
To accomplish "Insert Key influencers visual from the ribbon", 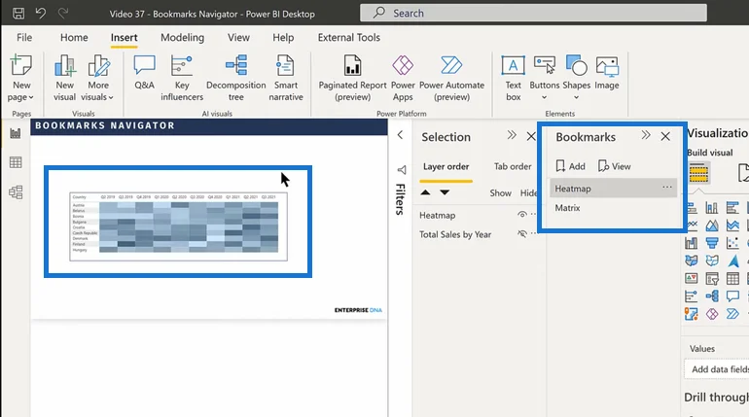I will coord(182,78).
